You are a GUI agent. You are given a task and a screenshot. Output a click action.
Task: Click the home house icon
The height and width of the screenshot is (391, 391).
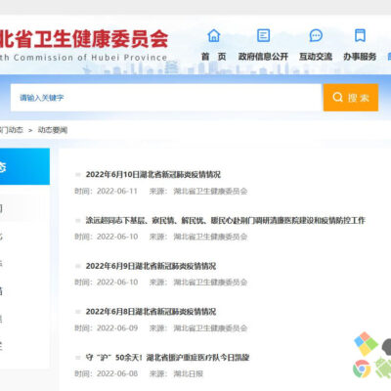214,35
